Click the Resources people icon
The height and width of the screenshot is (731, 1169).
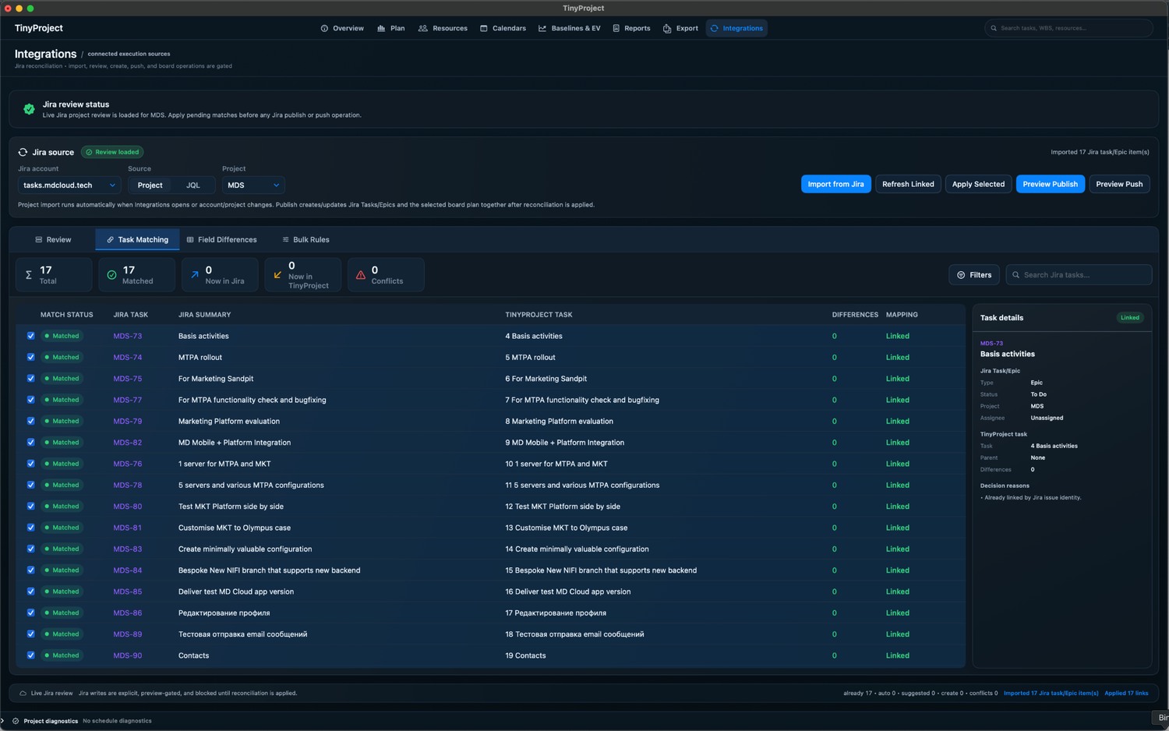pos(423,28)
